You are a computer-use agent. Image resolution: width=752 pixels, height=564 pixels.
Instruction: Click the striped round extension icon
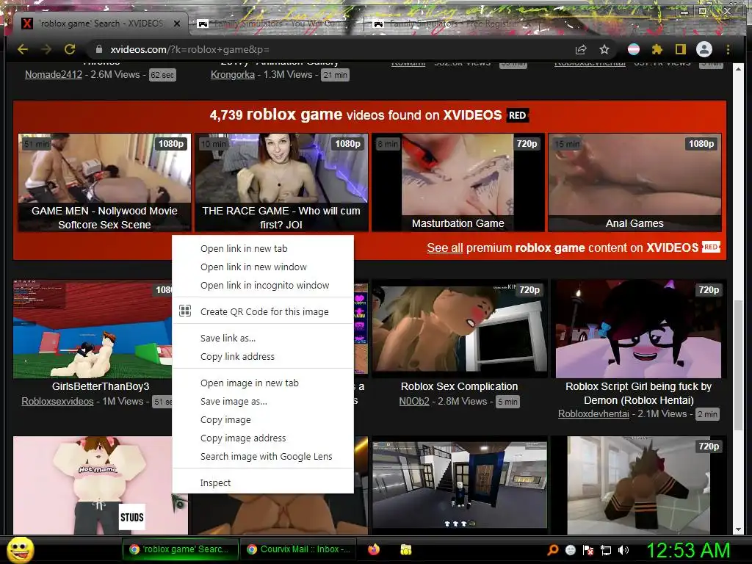634,49
